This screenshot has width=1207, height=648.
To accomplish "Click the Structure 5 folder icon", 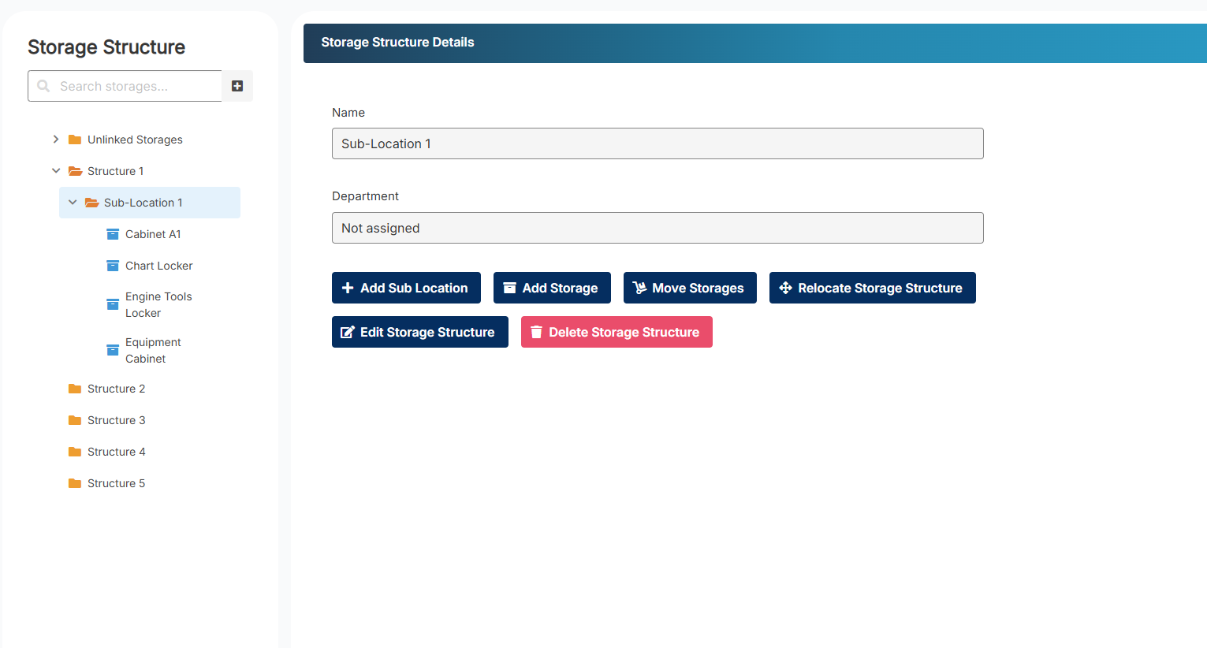I will coord(75,483).
